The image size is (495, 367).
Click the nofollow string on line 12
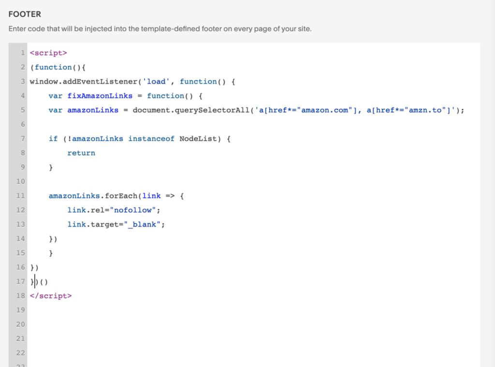[x=134, y=210]
